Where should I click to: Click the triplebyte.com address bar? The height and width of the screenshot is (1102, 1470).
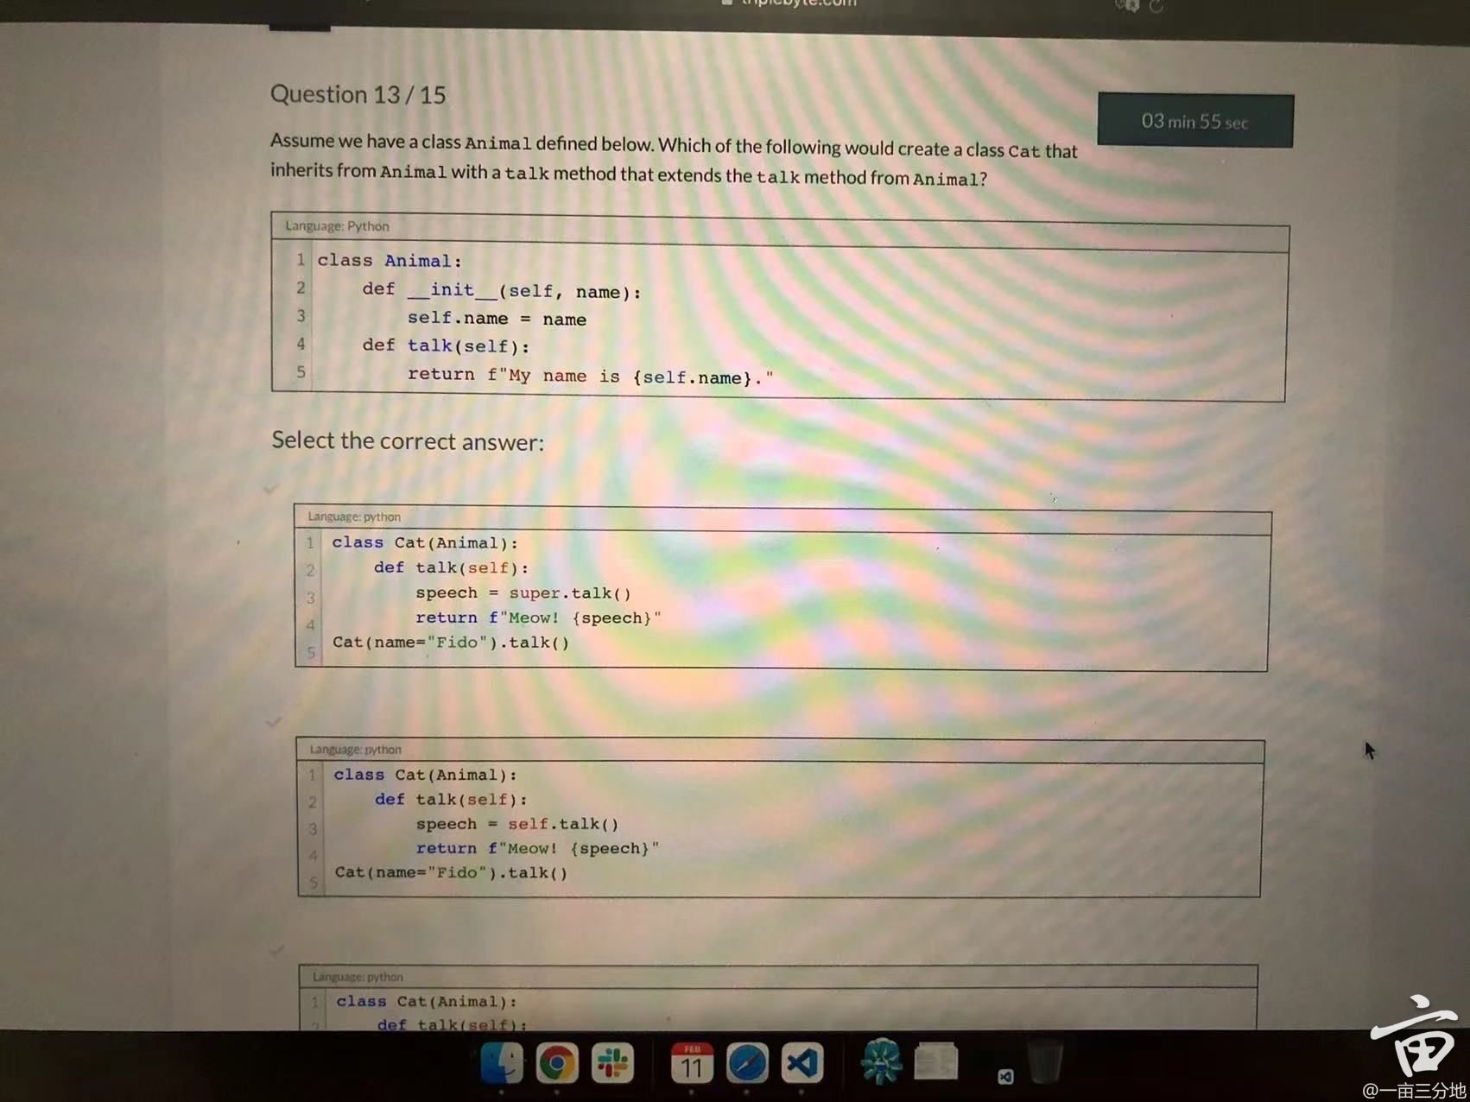pyautogui.click(x=790, y=4)
